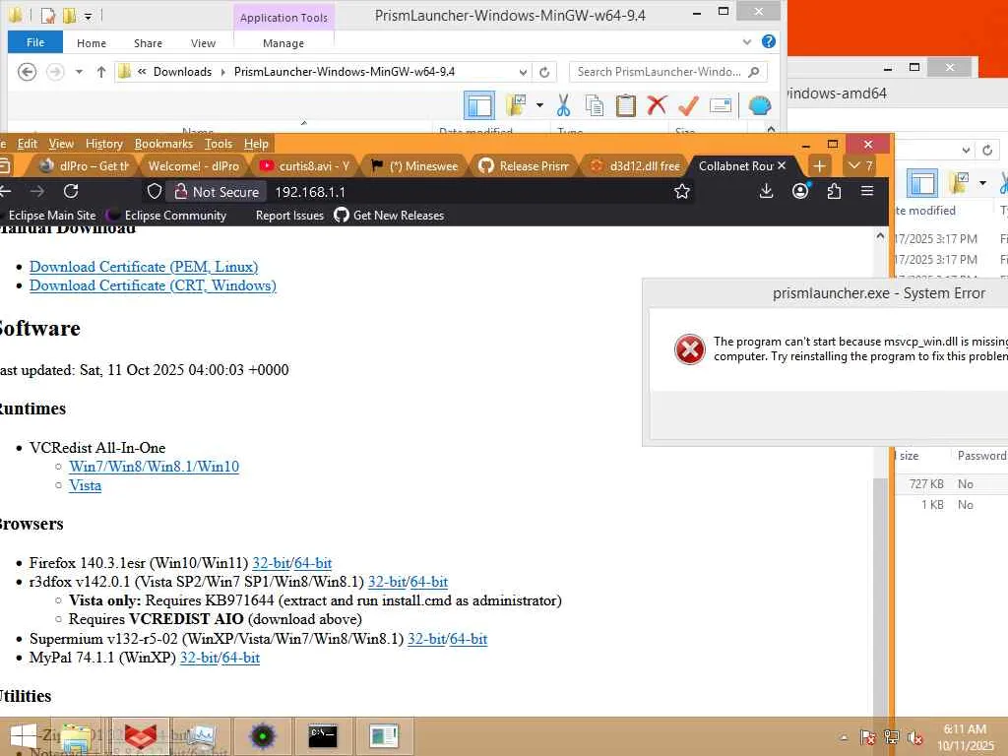
Task: Open the File ribbon tab
Action: pyautogui.click(x=35, y=42)
